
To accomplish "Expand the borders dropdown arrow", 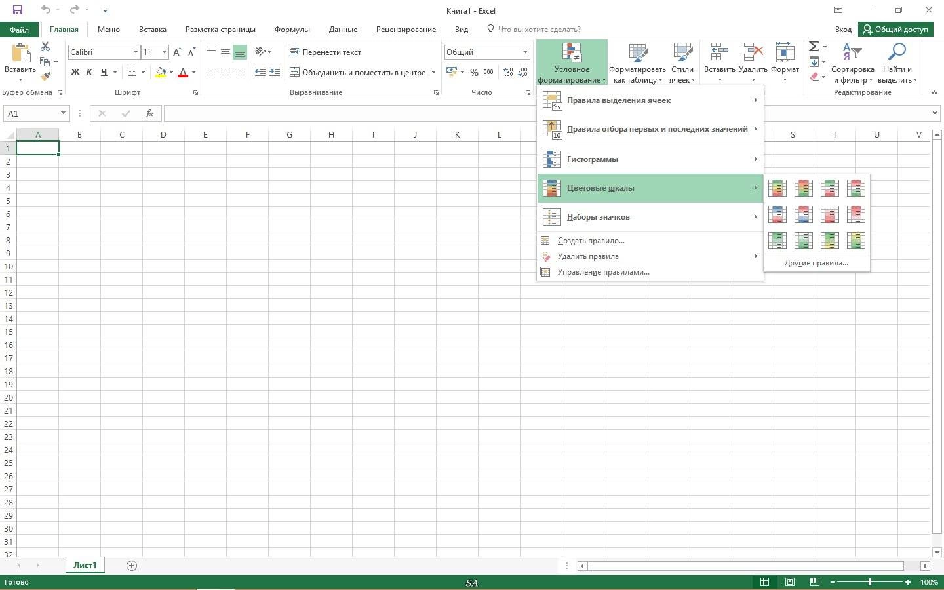I will pos(143,72).
